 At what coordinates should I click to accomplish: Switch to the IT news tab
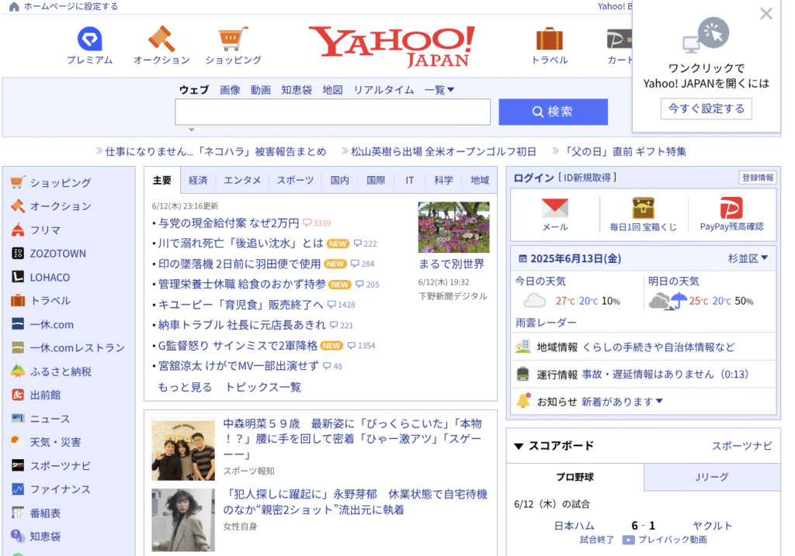click(410, 180)
